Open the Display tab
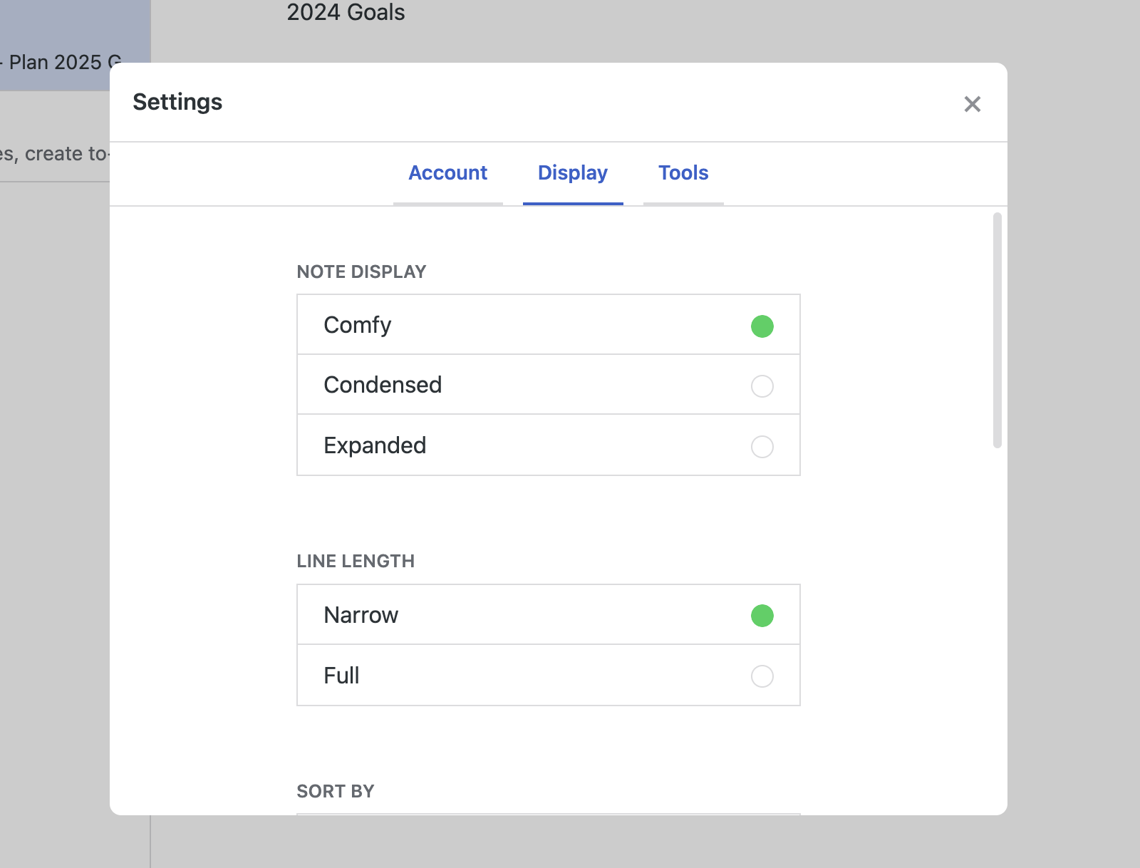The height and width of the screenshot is (868, 1140). tap(572, 173)
